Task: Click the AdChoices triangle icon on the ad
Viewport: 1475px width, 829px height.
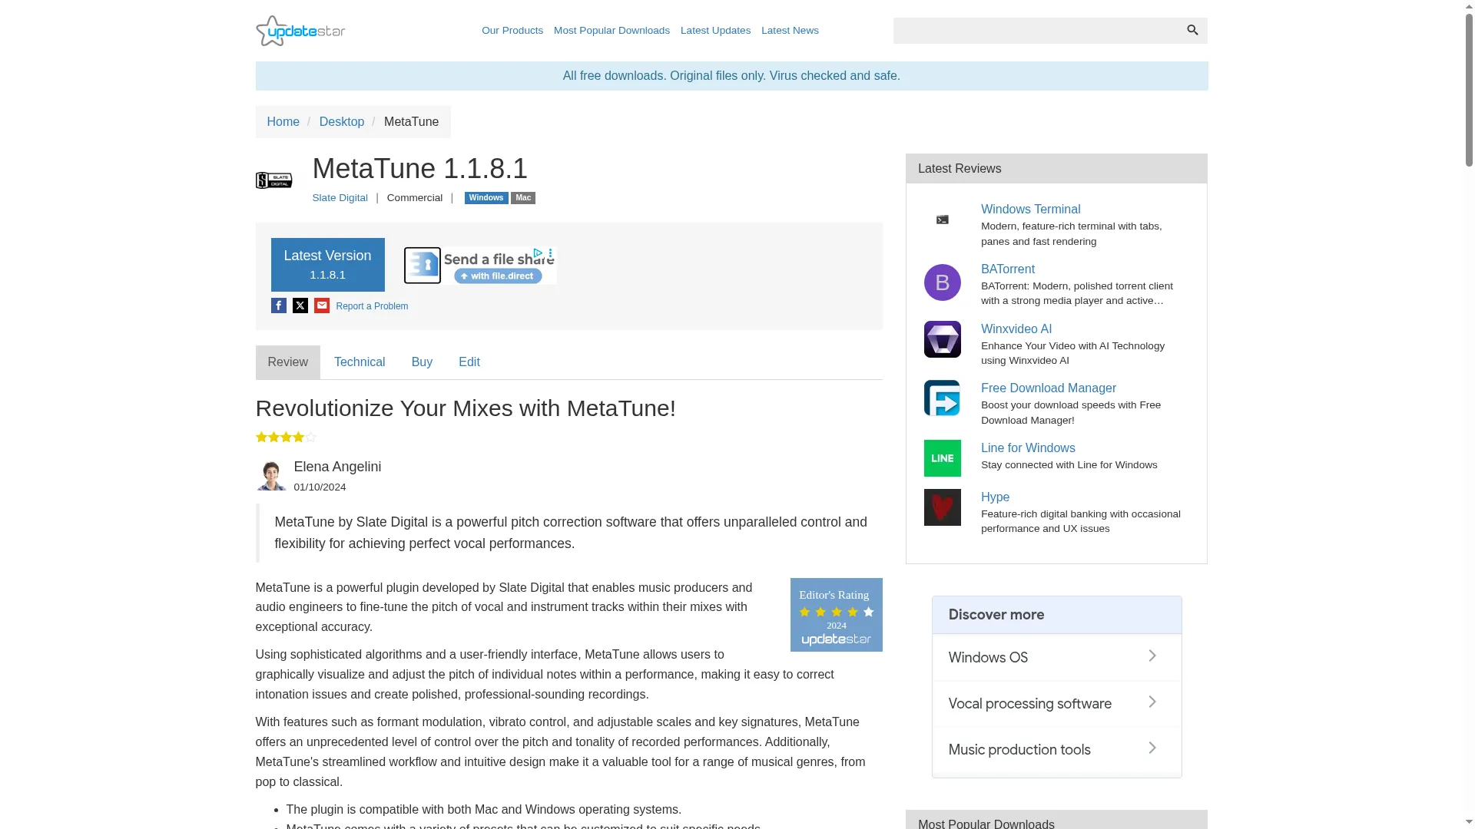Action: coord(539,253)
